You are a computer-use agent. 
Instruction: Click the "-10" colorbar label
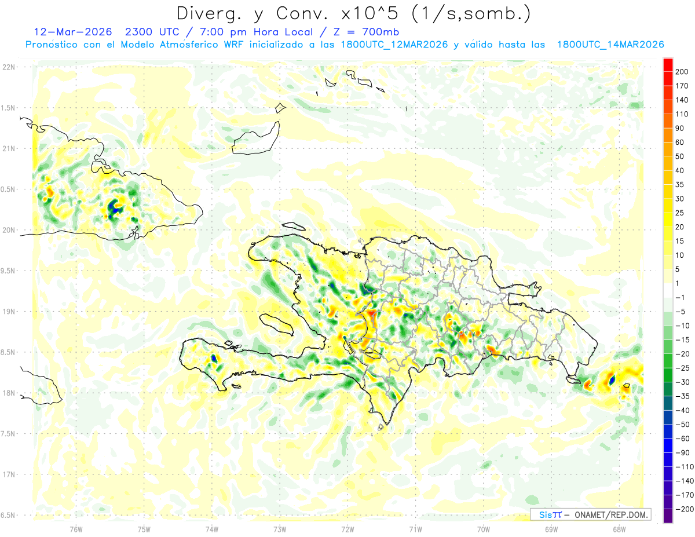point(682,326)
